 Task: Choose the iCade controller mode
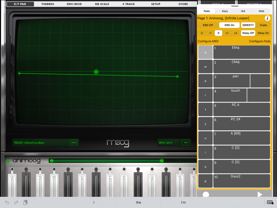tap(263, 25)
